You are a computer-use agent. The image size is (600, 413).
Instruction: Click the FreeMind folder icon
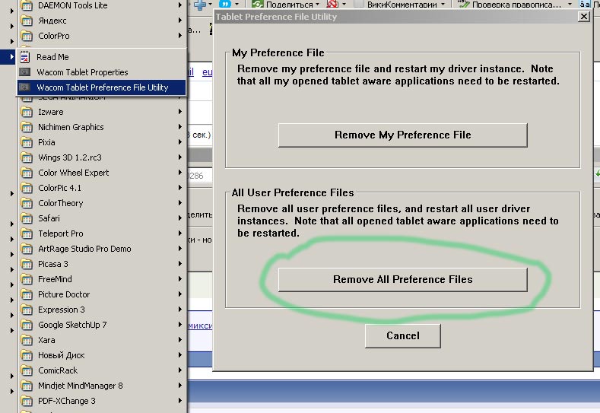(27, 279)
